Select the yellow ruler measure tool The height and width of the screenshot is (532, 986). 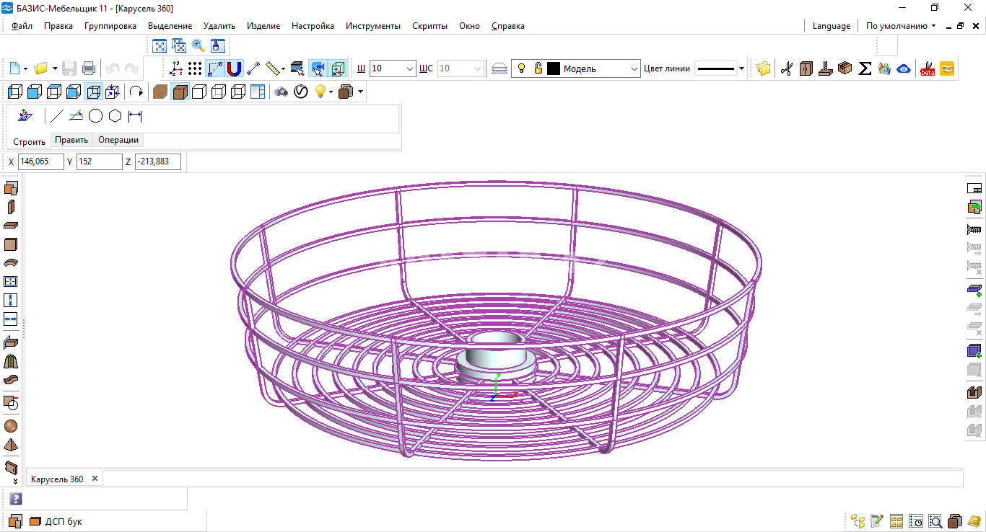[x=272, y=68]
